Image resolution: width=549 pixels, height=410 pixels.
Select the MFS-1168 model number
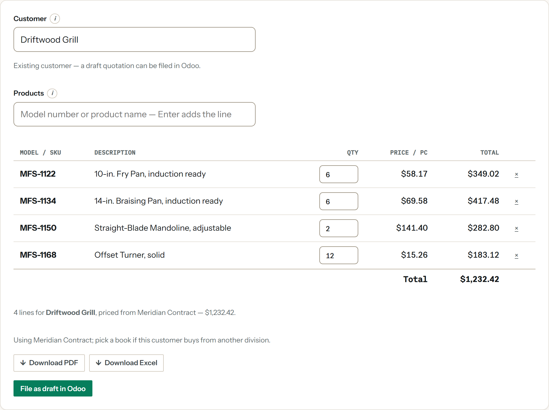pos(38,255)
